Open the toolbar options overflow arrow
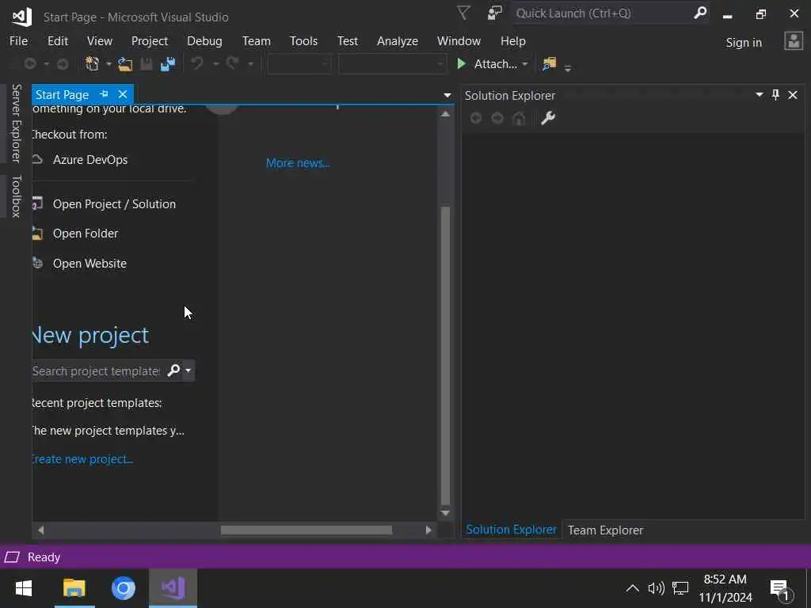The width and height of the screenshot is (811, 608). [x=567, y=68]
